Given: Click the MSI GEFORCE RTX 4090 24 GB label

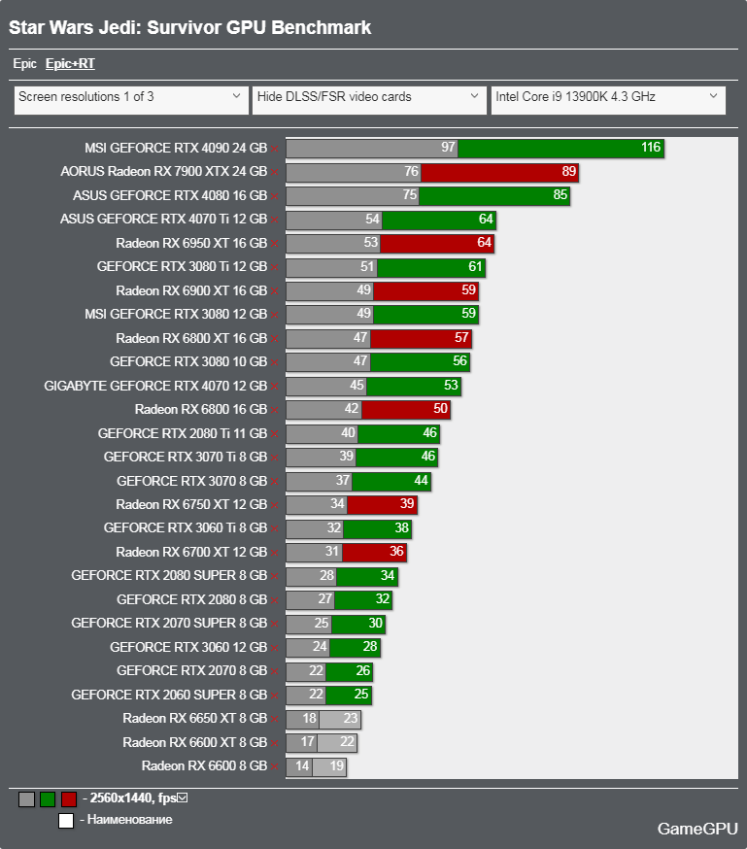Looking at the screenshot, I should point(176,149).
